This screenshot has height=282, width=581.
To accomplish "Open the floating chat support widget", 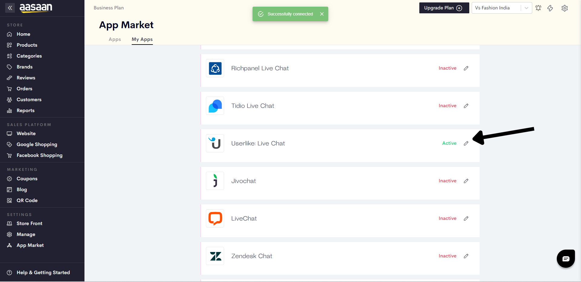I will [x=566, y=259].
